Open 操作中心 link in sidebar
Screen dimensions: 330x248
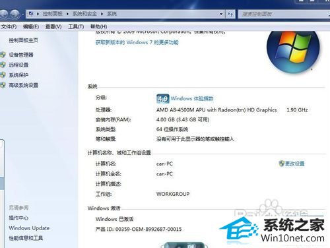(x=18, y=218)
